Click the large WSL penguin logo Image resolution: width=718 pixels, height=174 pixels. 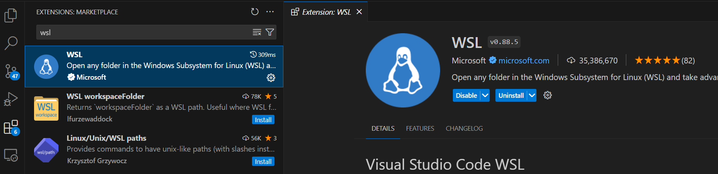[403, 70]
